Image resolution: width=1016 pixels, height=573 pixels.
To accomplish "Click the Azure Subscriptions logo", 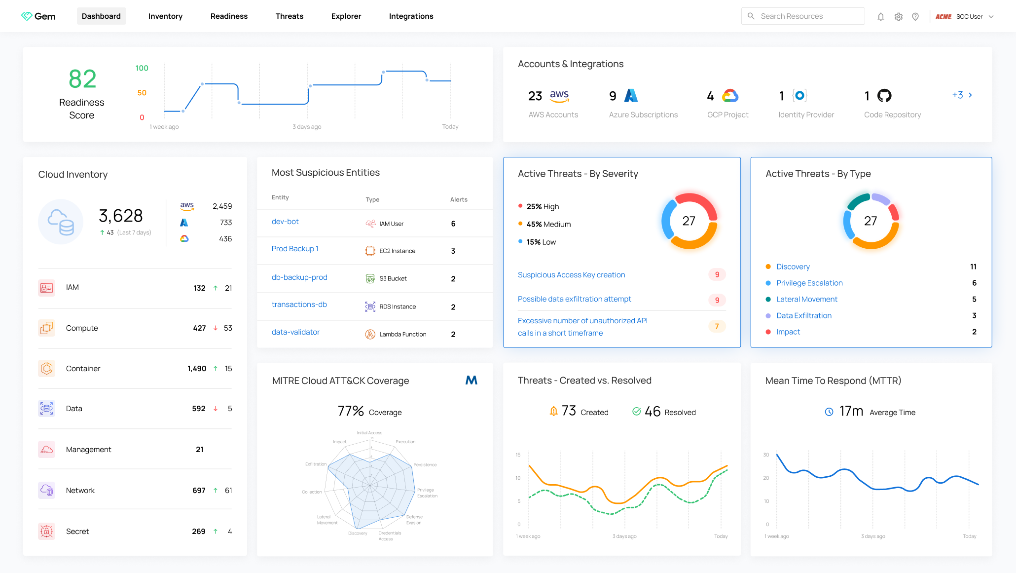I will (x=631, y=96).
